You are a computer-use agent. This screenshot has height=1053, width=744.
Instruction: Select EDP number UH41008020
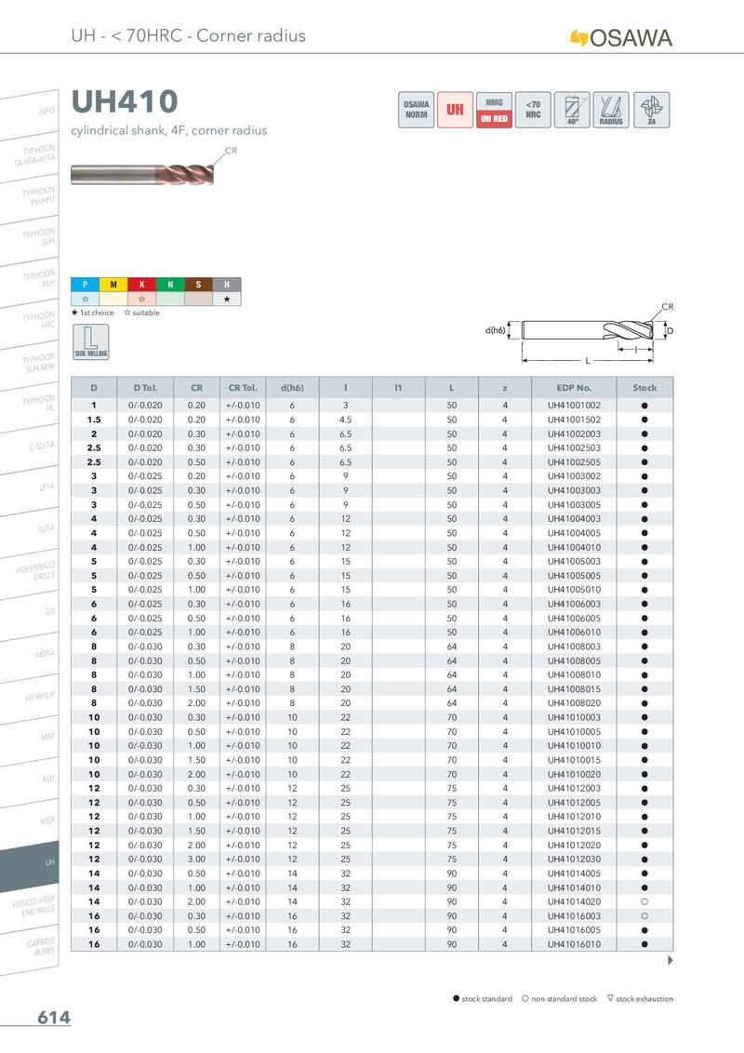(574, 703)
